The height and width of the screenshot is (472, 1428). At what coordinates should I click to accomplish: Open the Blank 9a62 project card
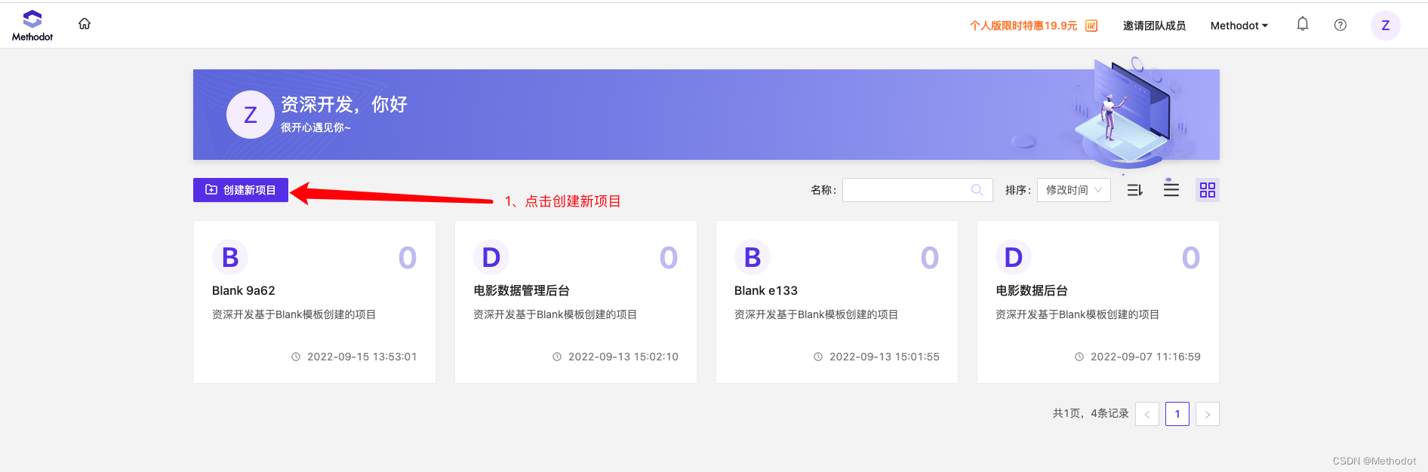pyautogui.click(x=315, y=302)
